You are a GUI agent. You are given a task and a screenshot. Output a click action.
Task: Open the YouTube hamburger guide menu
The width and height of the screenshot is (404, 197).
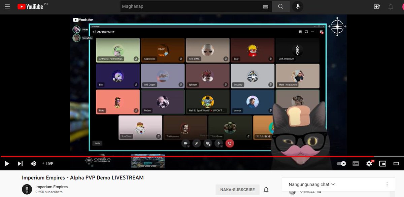tap(7, 6)
